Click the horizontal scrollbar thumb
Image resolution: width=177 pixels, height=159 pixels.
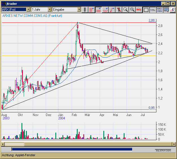click(x=14, y=144)
